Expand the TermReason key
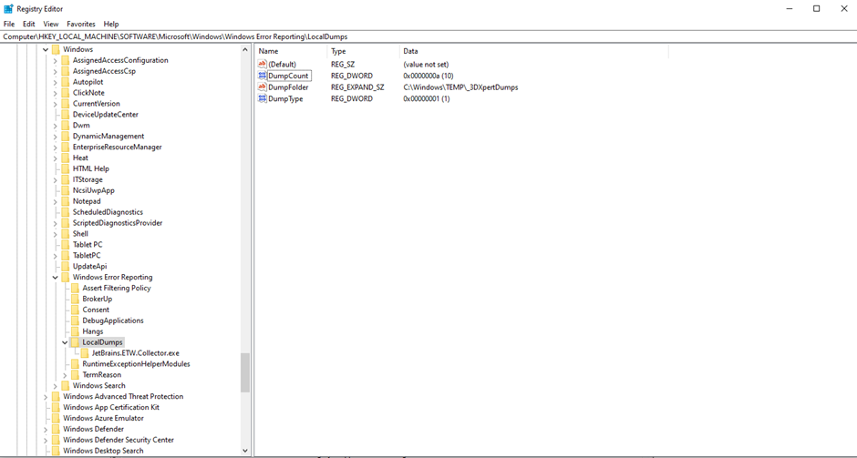 click(65, 375)
